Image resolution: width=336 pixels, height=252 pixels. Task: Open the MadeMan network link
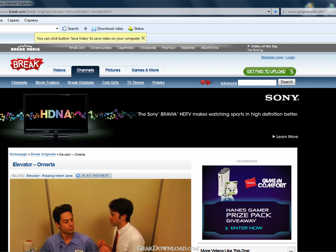[x=188, y=48]
